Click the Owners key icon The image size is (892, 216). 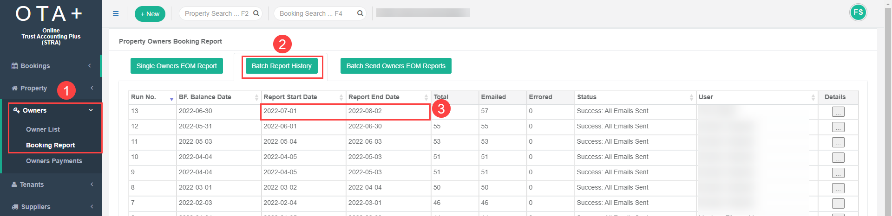click(17, 110)
